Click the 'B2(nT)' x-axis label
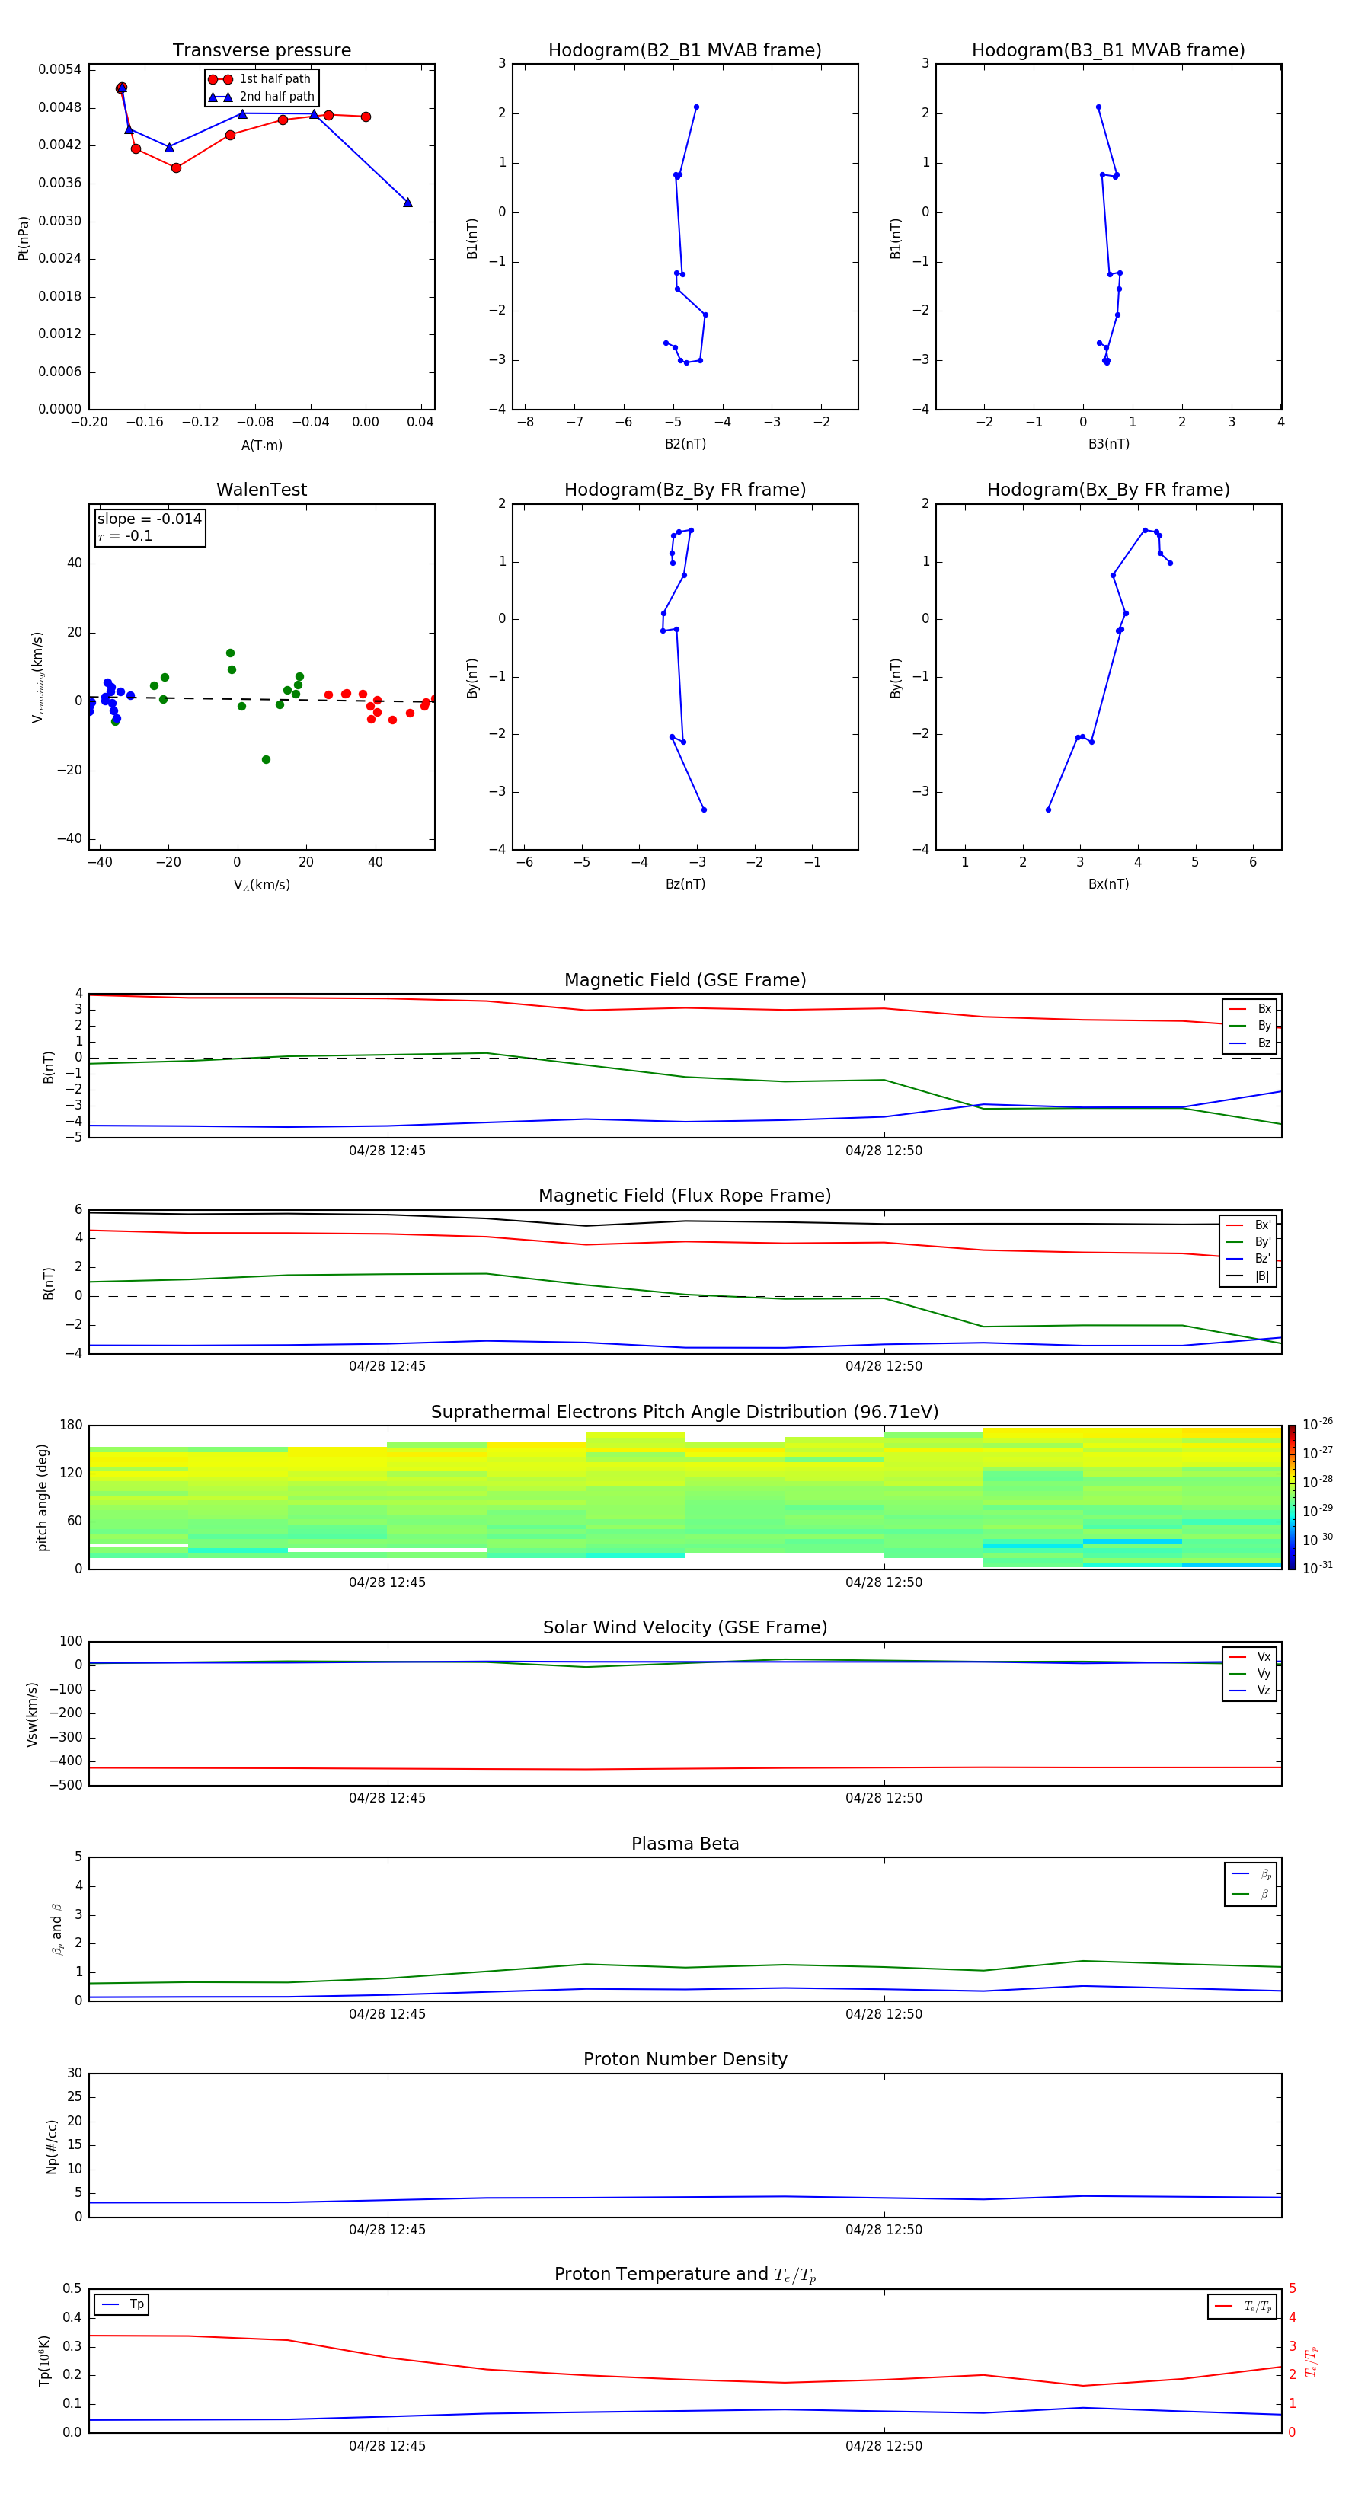Screen dimensions: 1371x2513 [x=685, y=444]
